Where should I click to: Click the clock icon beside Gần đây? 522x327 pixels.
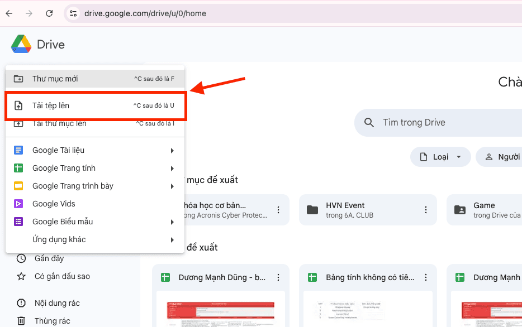tap(21, 258)
